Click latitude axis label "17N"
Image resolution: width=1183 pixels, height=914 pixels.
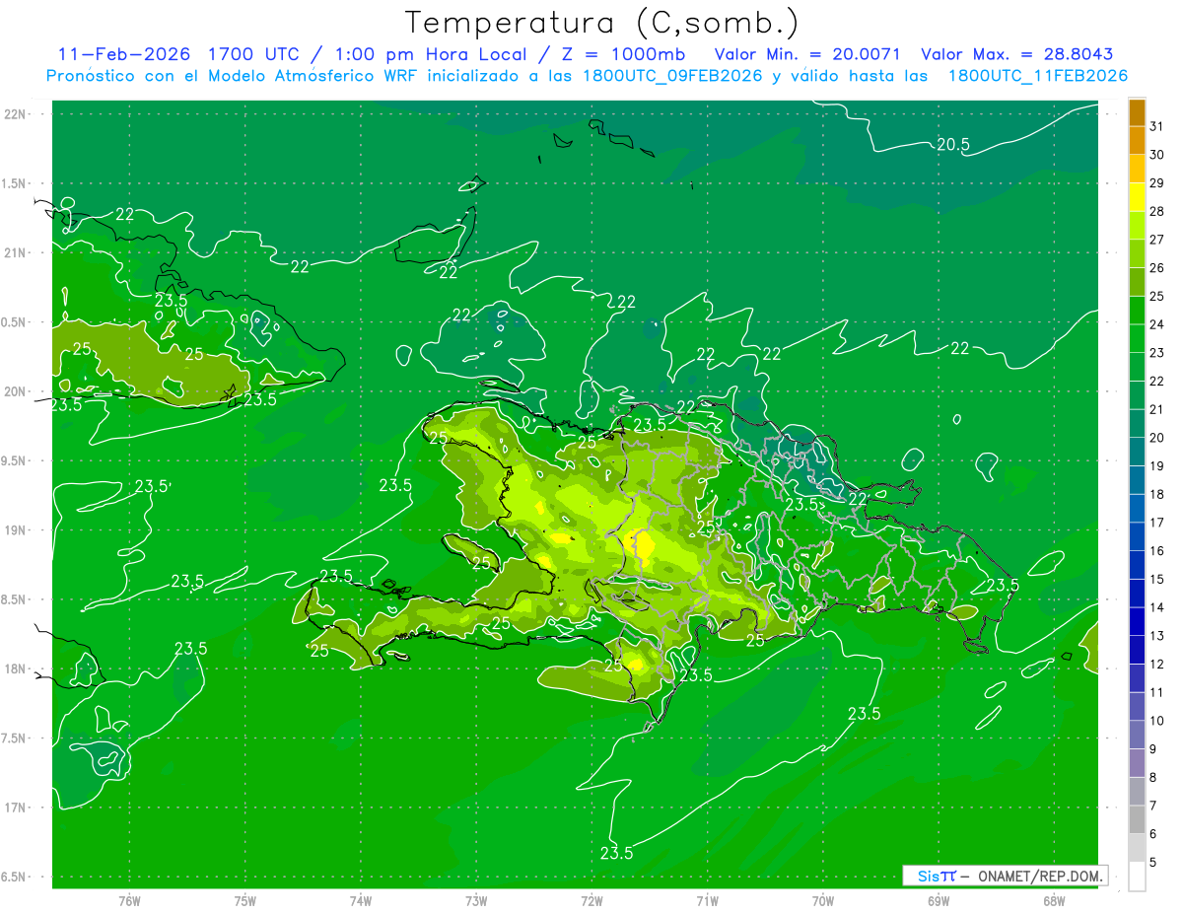click(15, 808)
